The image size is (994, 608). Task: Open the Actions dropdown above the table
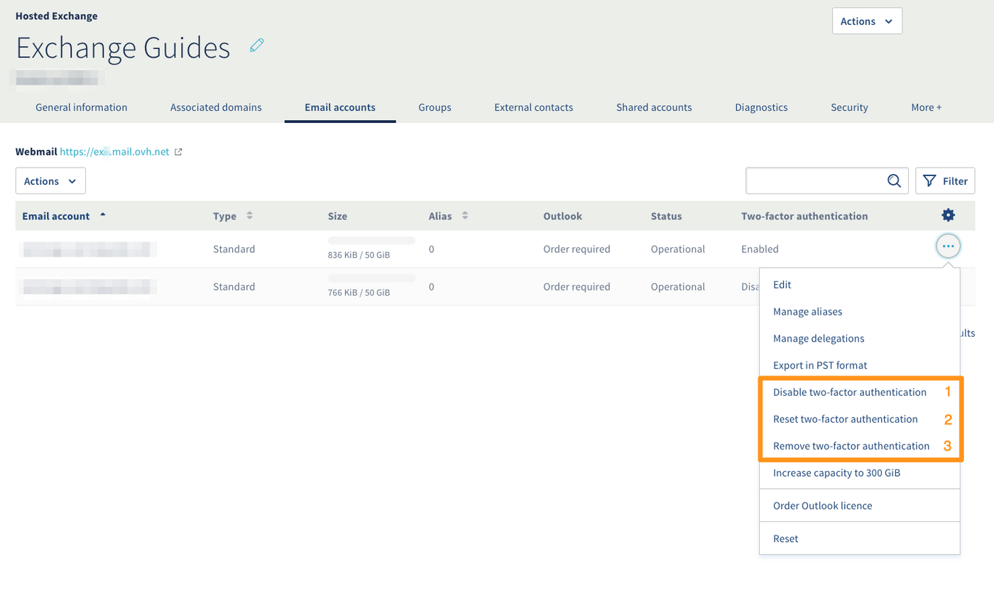tap(50, 181)
